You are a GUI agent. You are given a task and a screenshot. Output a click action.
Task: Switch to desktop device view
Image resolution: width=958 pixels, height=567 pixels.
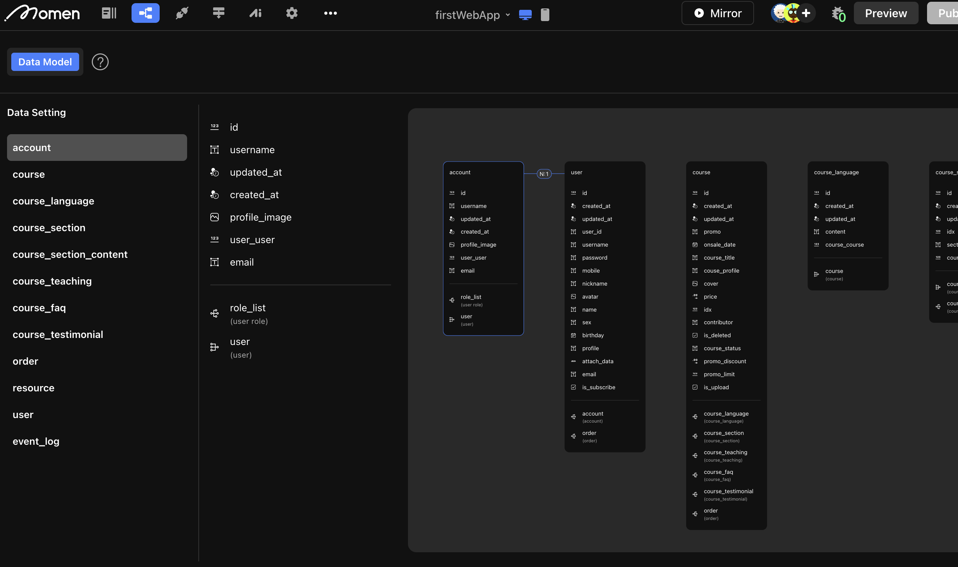click(x=525, y=15)
